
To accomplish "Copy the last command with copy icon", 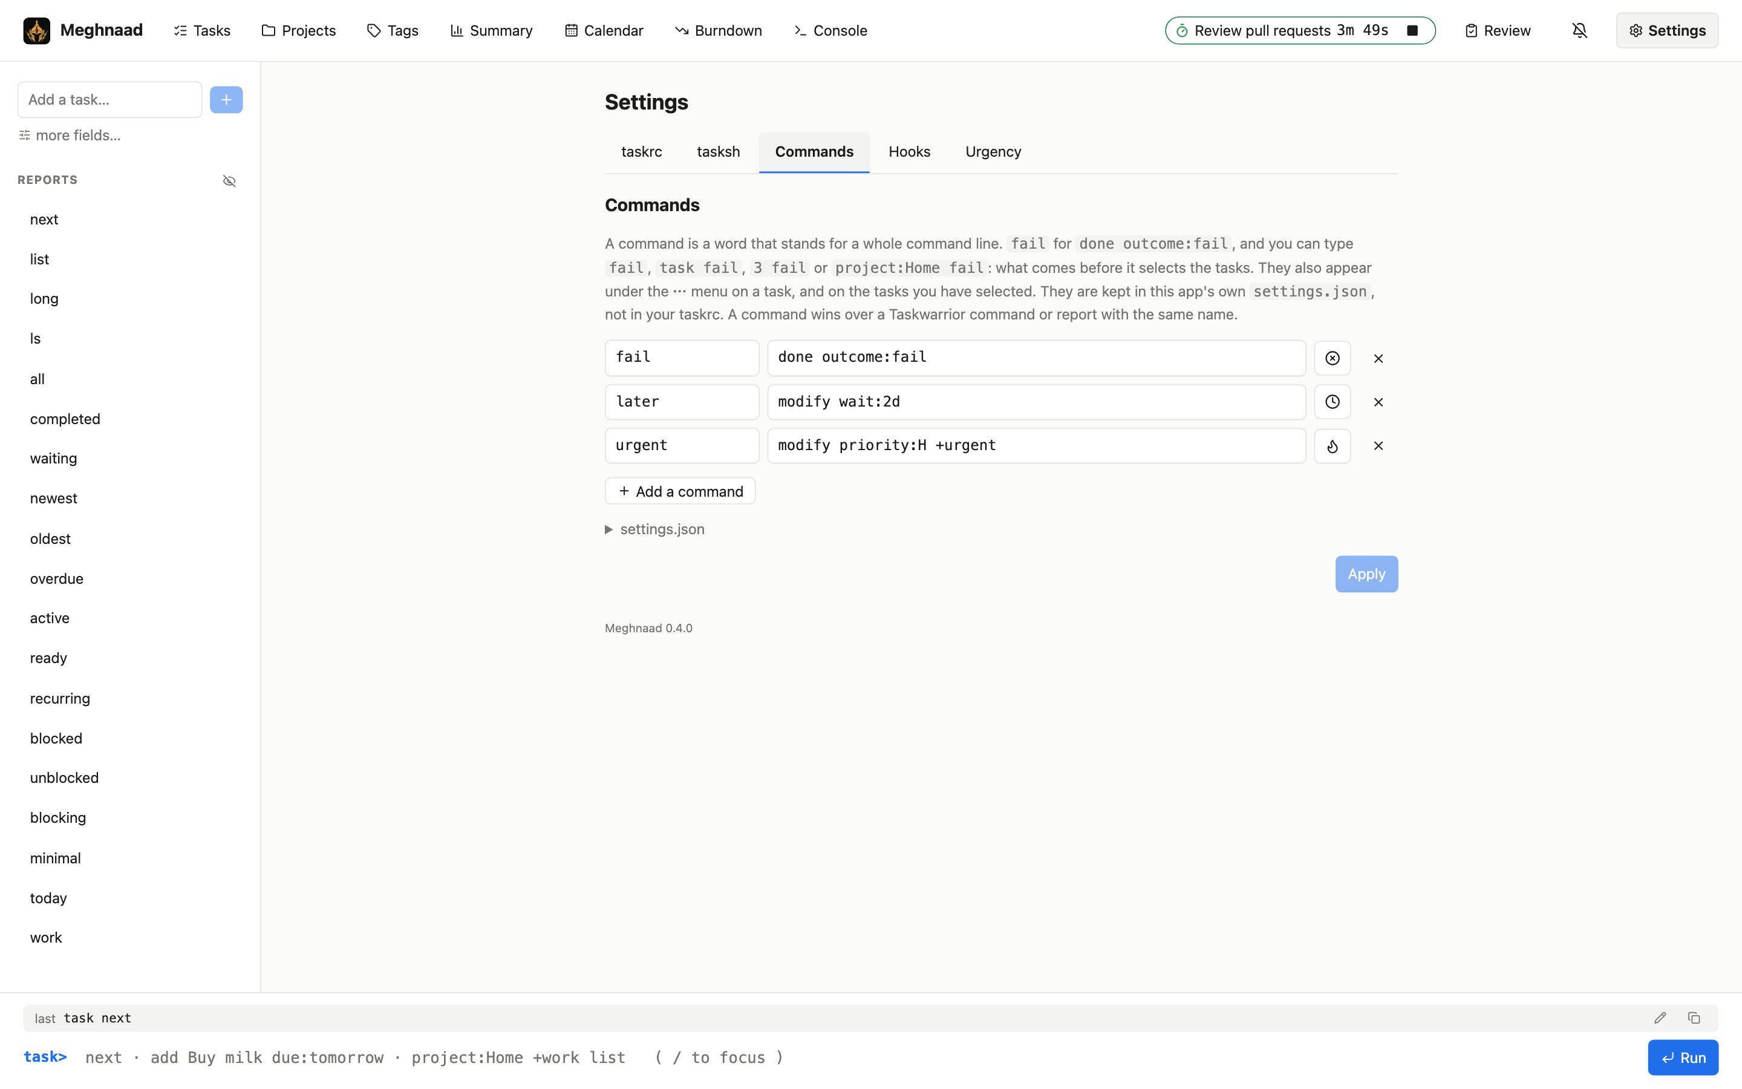I will [x=1694, y=1018].
